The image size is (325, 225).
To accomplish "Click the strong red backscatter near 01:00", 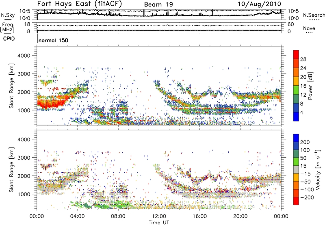I will [x=51, y=104].
